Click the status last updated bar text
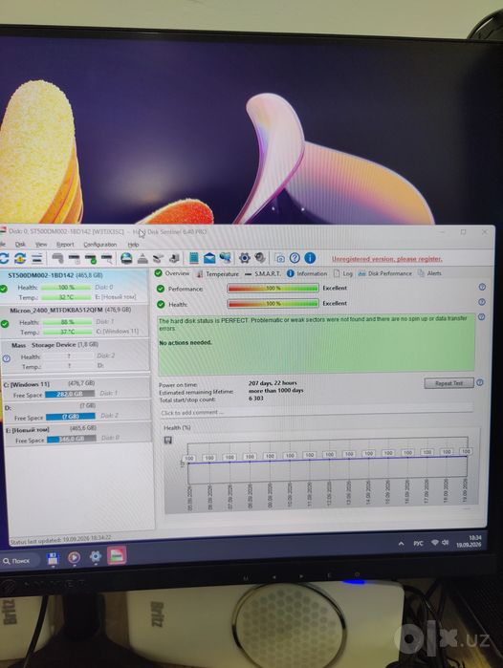 tap(60, 540)
